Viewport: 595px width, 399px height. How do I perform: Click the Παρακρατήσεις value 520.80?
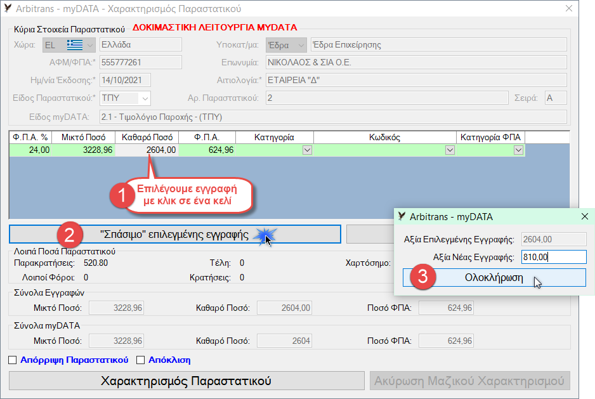(96, 263)
